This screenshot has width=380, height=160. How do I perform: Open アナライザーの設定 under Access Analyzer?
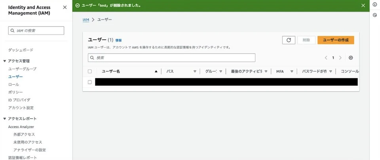click(x=30, y=150)
